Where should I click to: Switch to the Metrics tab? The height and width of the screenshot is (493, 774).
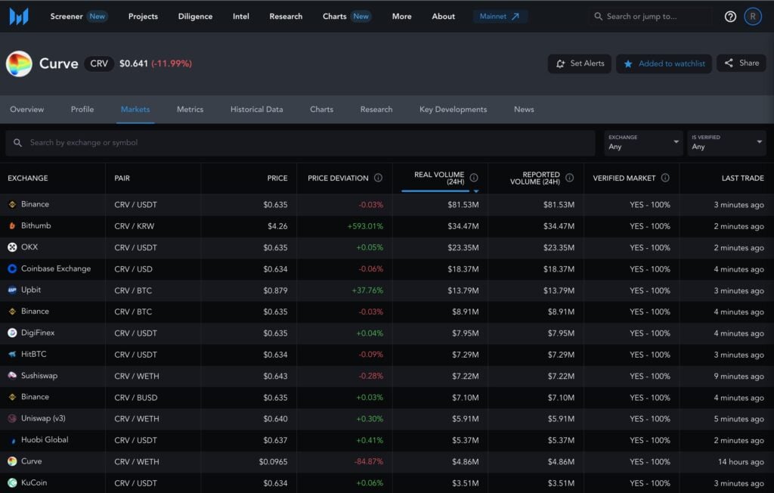pyautogui.click(x=190, y=109)
